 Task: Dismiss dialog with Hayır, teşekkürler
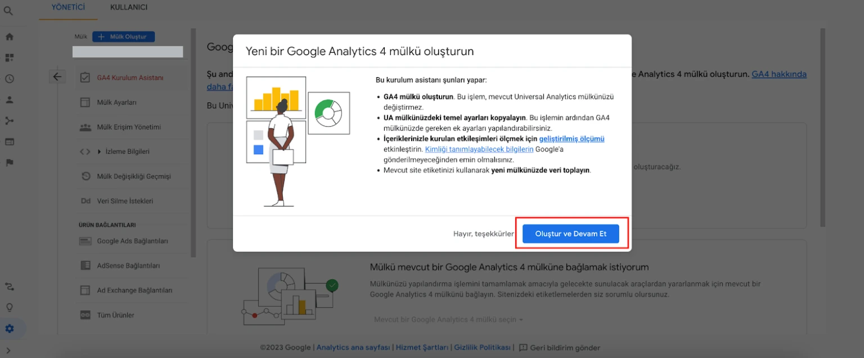tap(484, 233)
